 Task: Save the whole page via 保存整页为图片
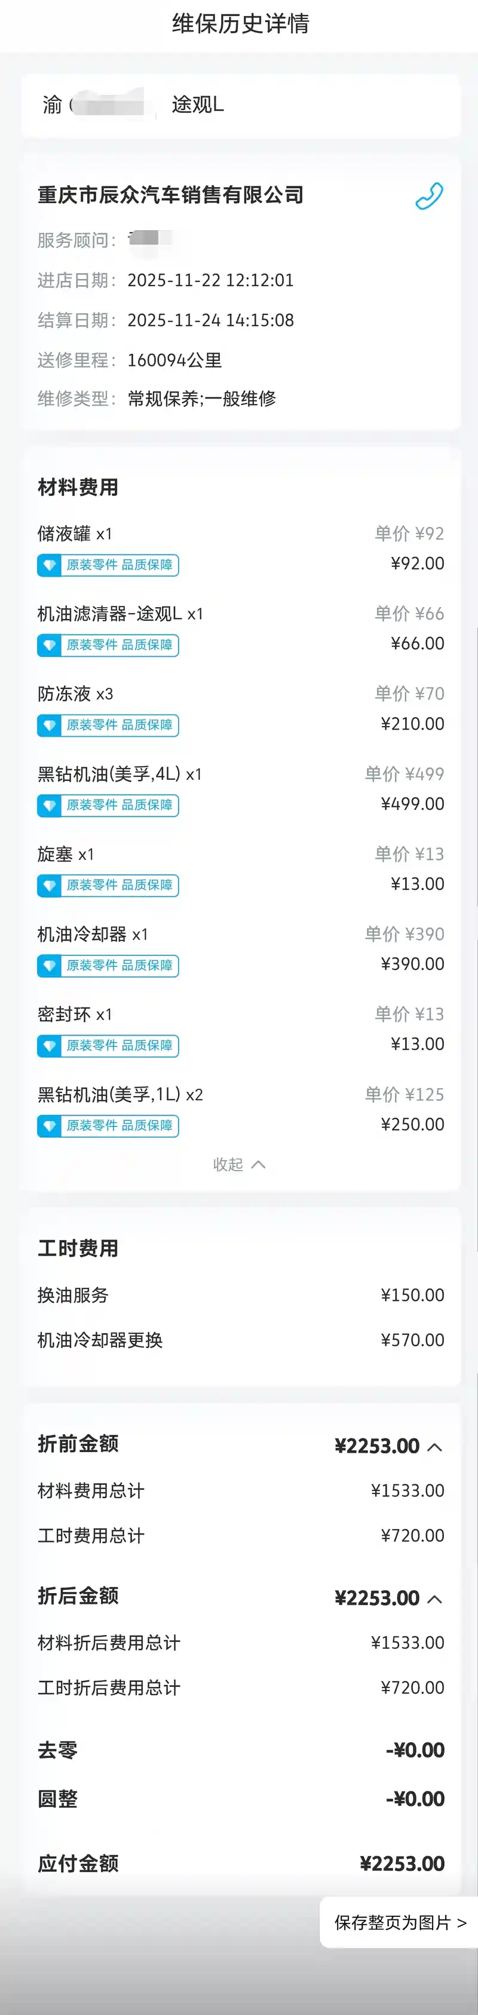click(400, 1922)
